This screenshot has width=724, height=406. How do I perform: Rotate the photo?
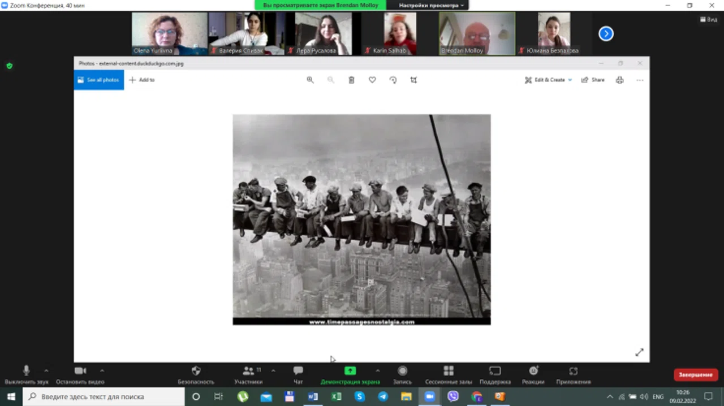tap(393, 80)
